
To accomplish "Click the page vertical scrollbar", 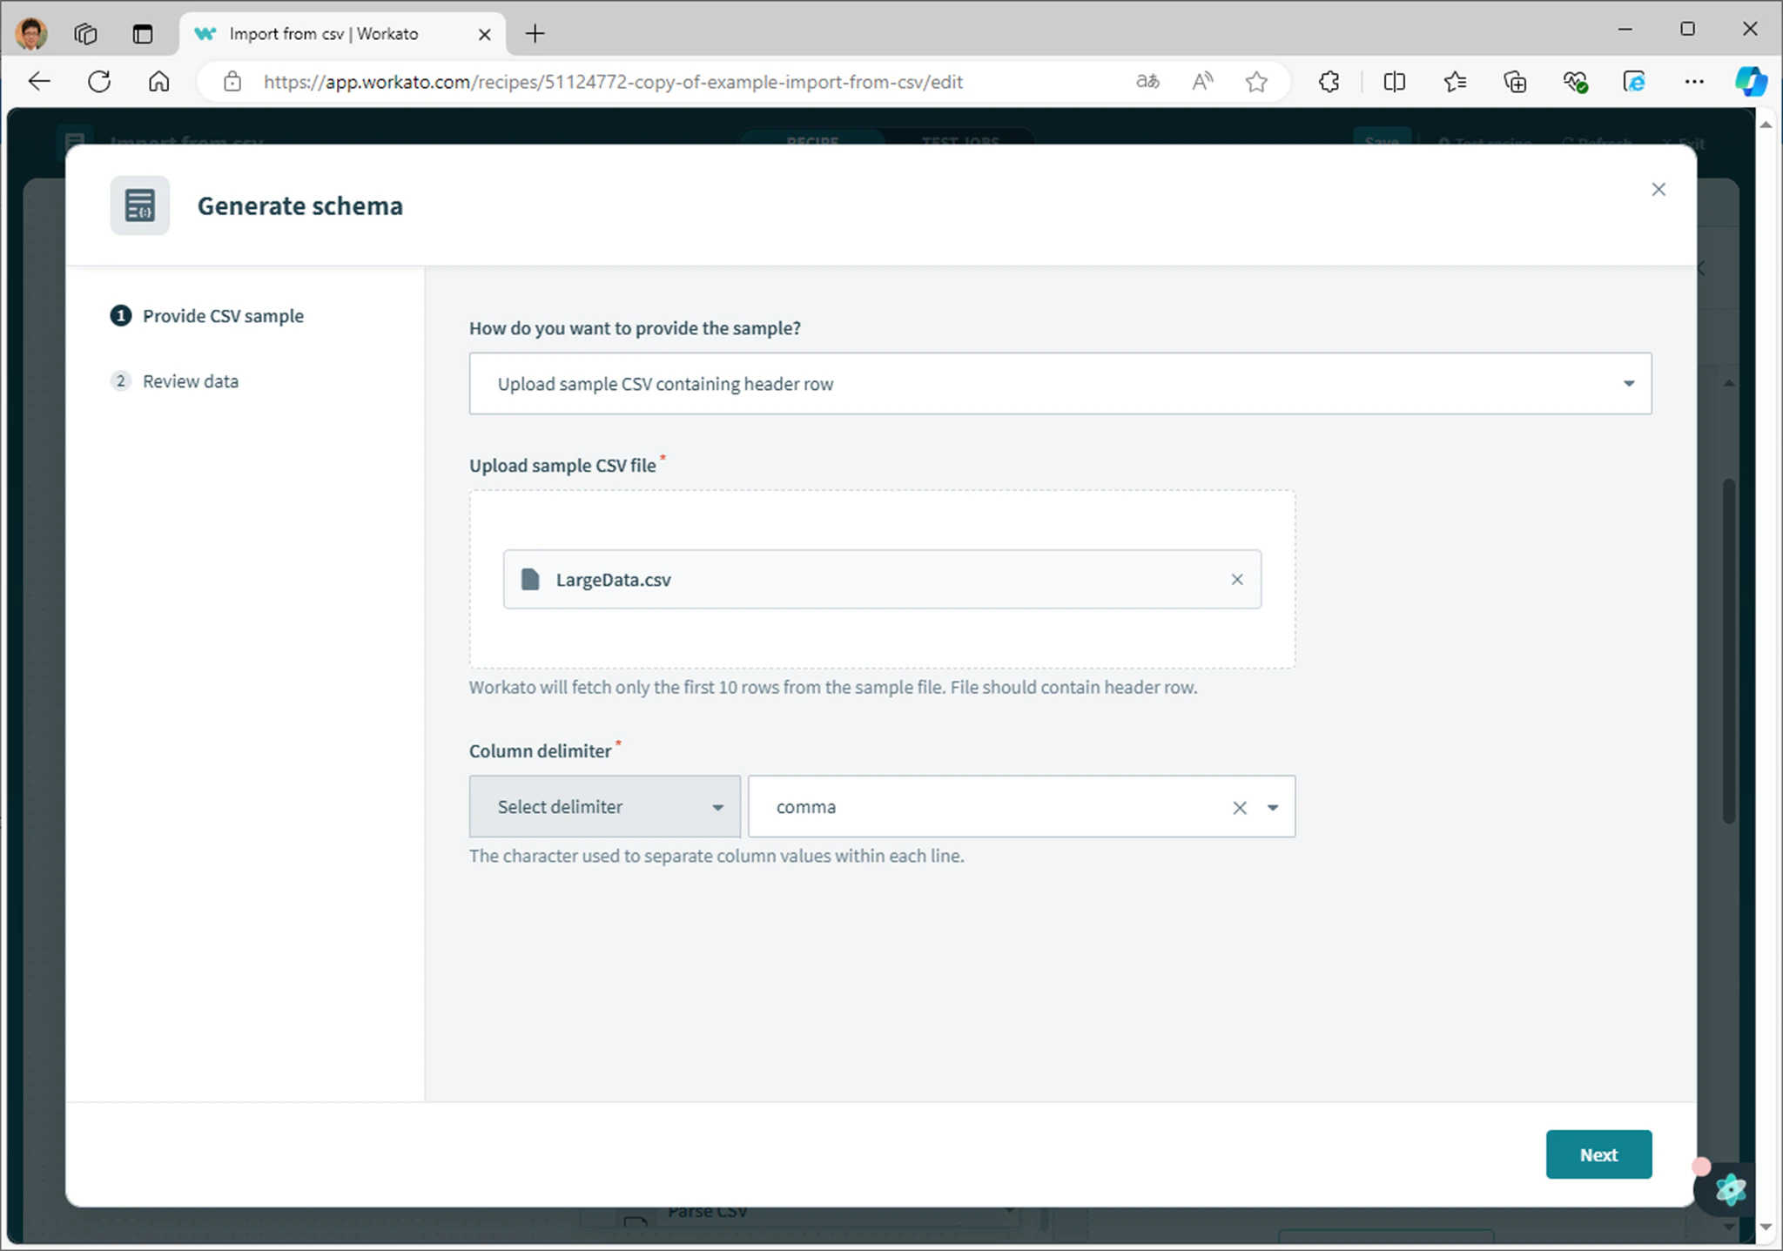I will point(1766,675).
